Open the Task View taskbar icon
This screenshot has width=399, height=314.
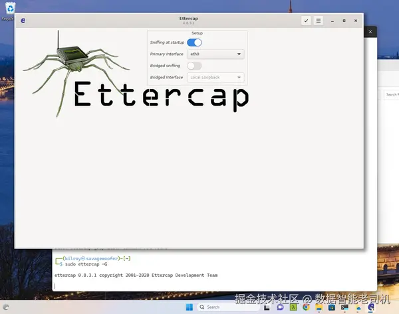coord(267,307)
